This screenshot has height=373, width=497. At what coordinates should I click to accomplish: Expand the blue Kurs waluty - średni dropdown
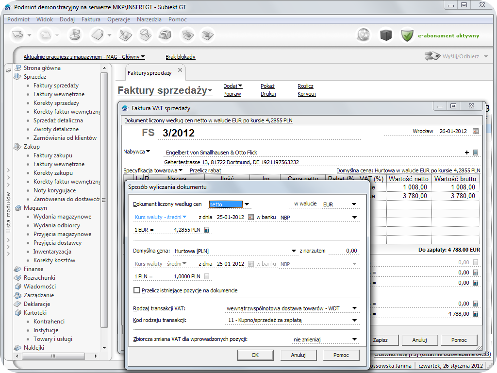[x=184, y=217]
